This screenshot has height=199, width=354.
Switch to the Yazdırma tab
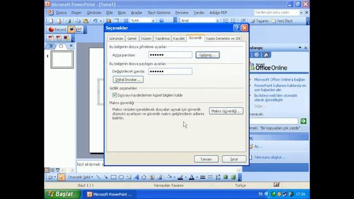point(162,39)
